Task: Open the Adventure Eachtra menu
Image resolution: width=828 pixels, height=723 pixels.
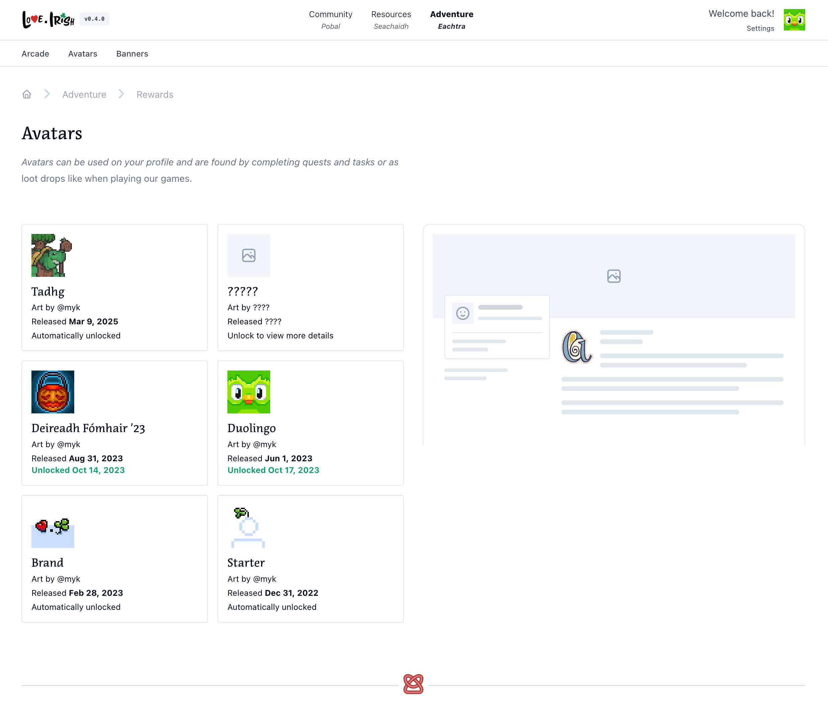Action: 451,20
